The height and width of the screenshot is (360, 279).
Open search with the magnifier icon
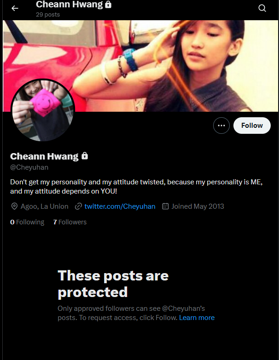[262, 8]
